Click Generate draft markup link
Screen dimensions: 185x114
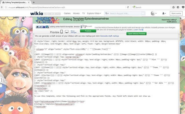110,36
